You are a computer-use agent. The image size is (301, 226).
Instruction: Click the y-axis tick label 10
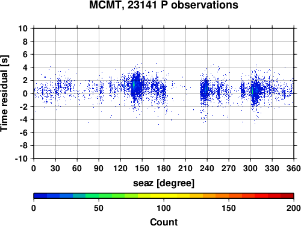click(23, 28)
